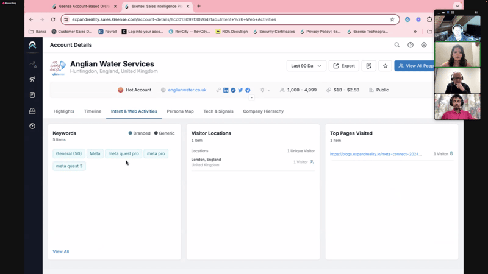Open the inbox tray sidebar icon
Viewport: 488px width, 274px height.
32,111
